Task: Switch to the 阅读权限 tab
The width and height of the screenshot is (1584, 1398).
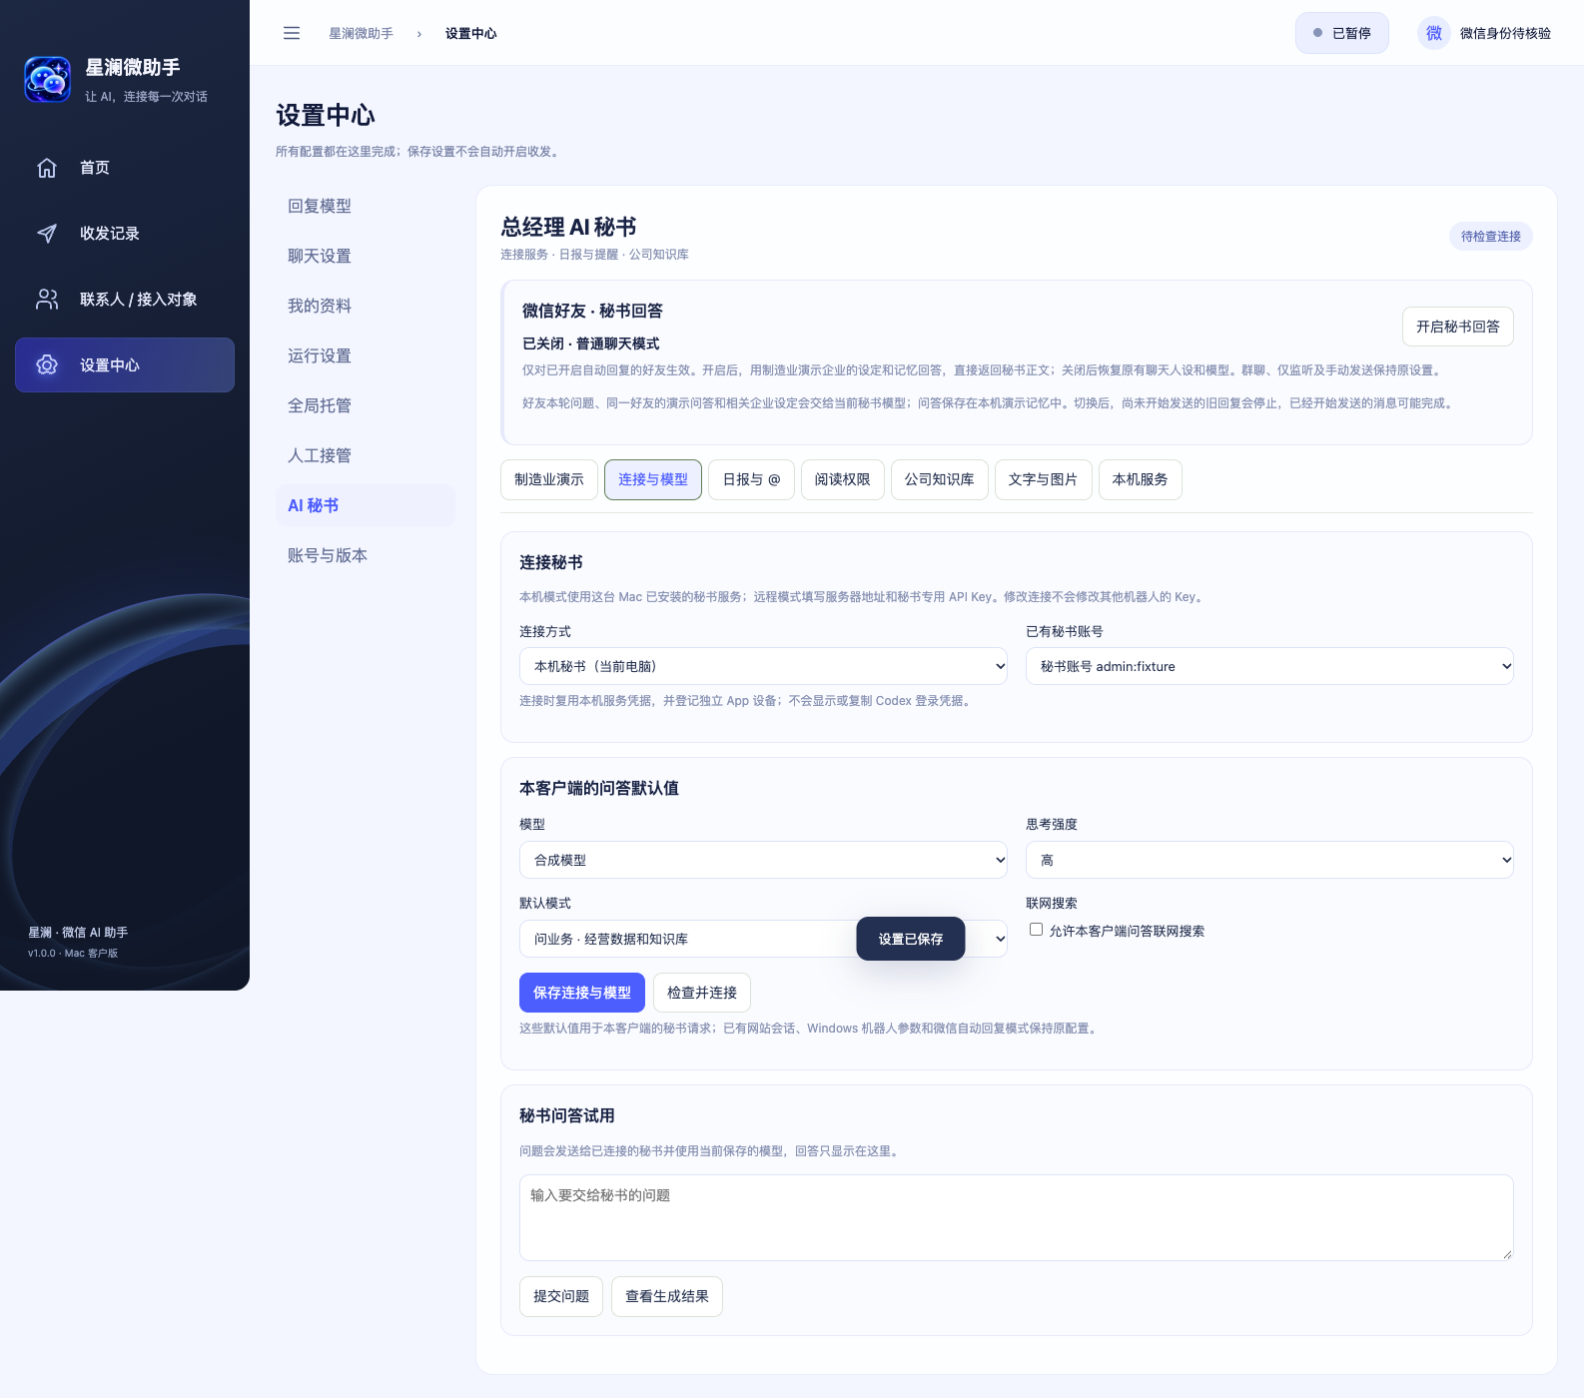Action: click(x=843, y=479)
